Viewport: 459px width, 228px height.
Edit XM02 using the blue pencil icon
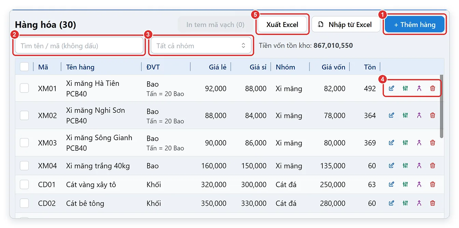tap(391, 115)
